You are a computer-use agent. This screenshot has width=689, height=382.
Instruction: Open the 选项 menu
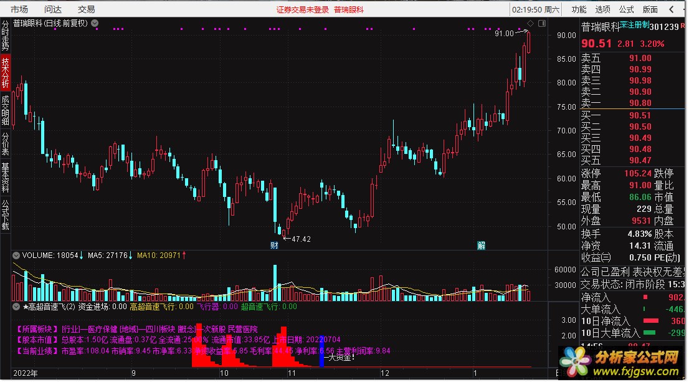click(x=602, y=9)
